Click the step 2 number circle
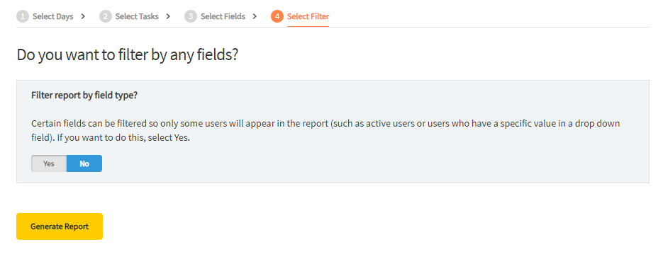The height and width of the screenshot is (261, 663). (x=105, y=16)
